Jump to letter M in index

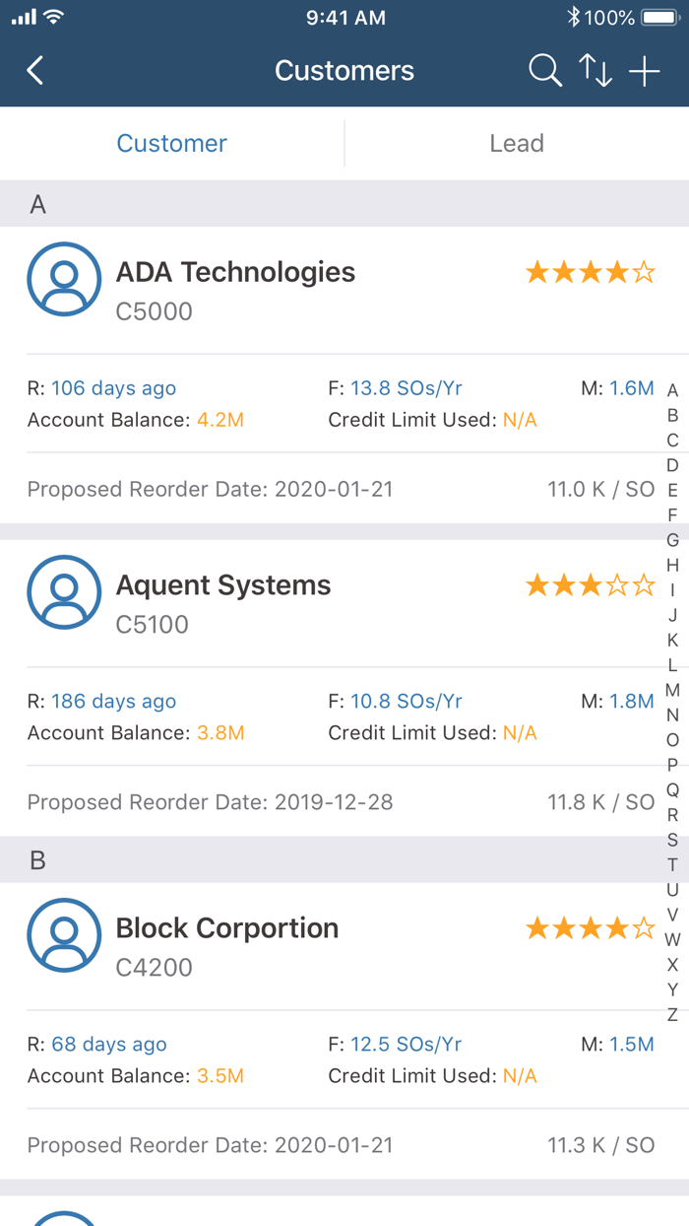(672, 690)
